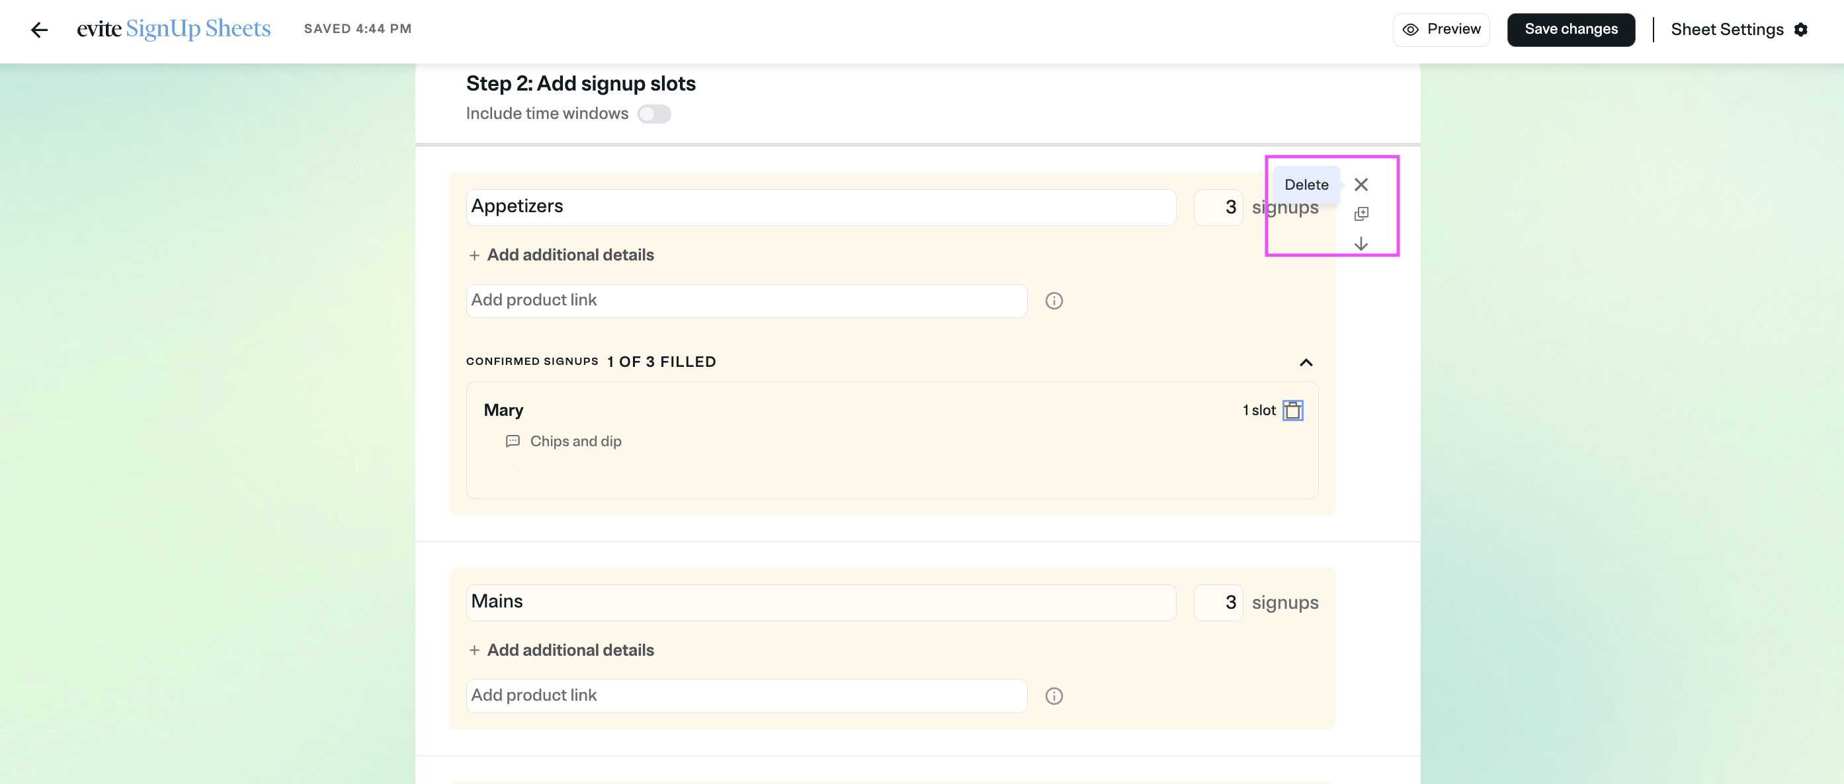Click Save changes button
The image size is (1844, 784).
tap(1571, 29)
